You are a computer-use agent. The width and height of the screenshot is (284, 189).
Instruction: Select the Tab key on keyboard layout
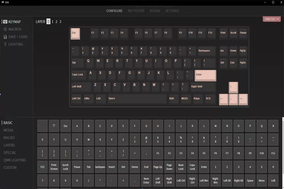pos(77,63)
